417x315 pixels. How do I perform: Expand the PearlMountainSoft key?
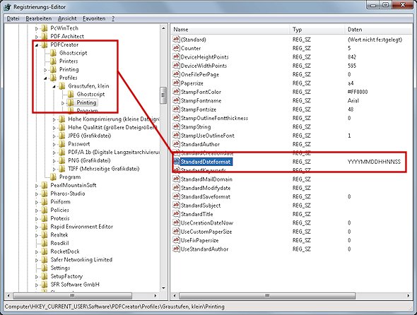[x=37, y=186]
